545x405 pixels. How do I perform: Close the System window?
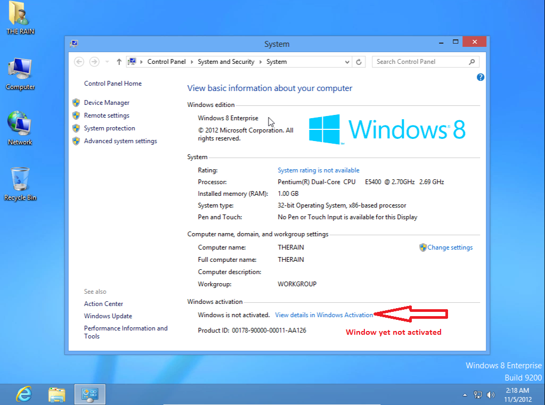coord(475,42)
